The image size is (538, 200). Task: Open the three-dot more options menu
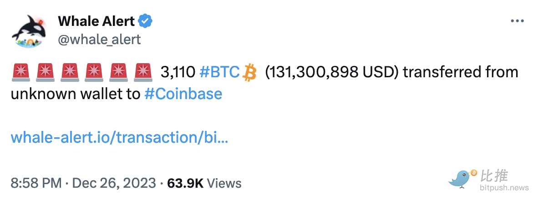click(x=517, y=21)
